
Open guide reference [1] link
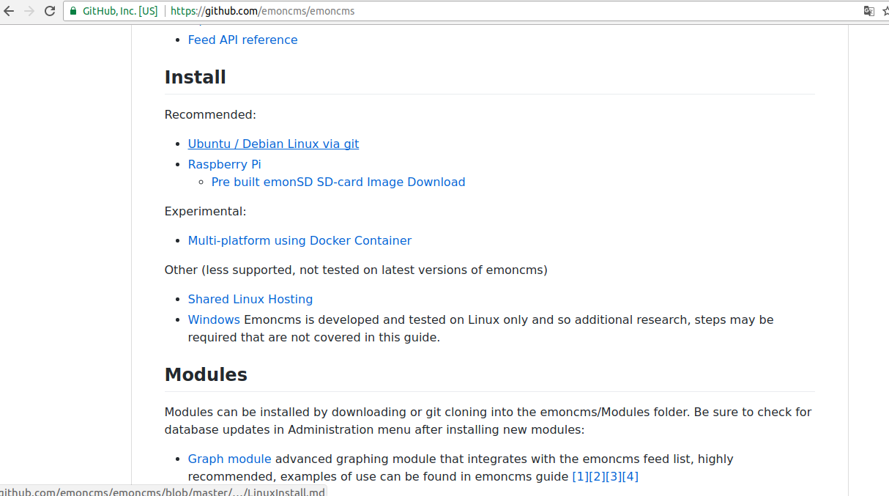point(580,476)
